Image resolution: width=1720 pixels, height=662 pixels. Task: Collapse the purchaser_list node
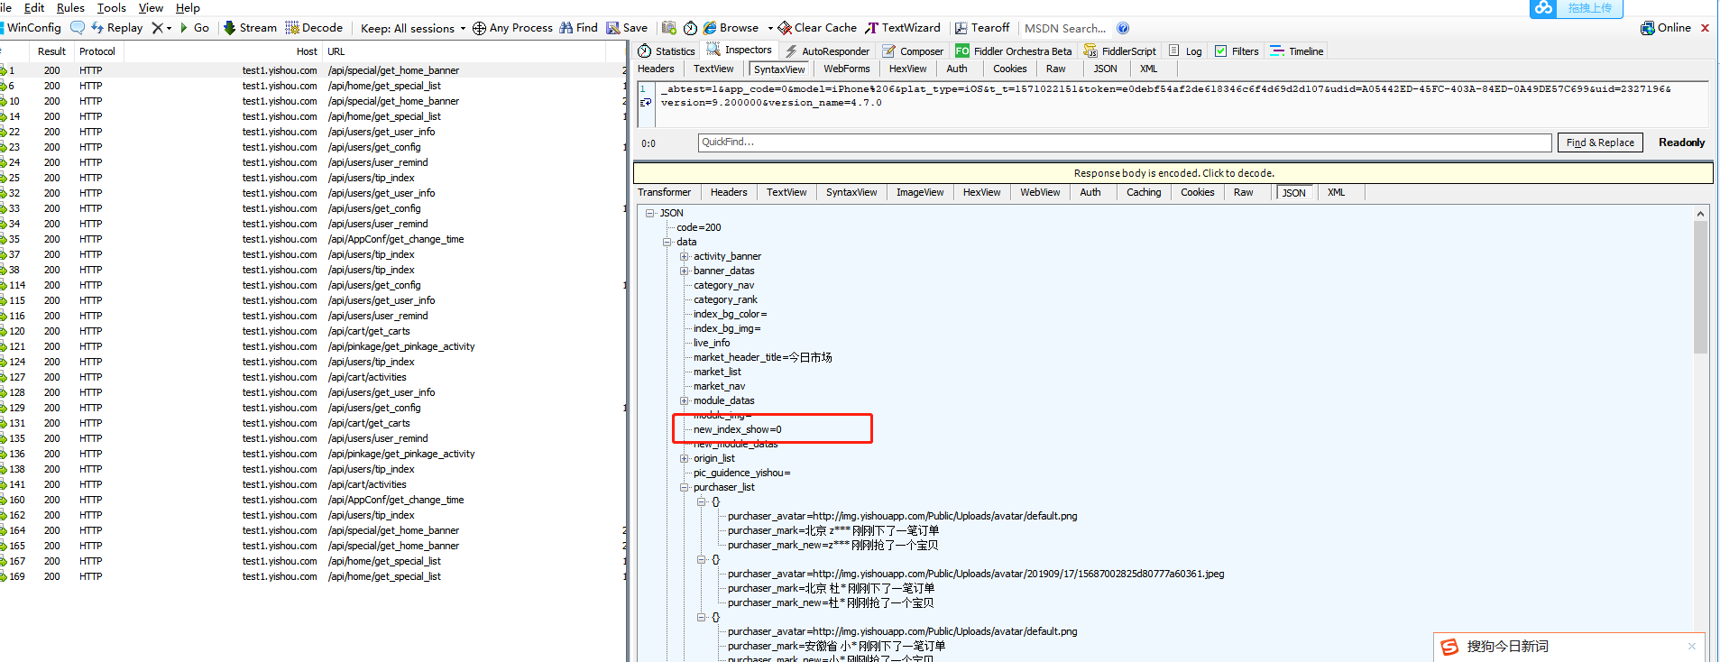click(684, 487)
